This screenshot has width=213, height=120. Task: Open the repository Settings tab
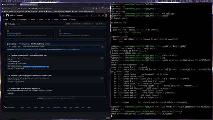pos(72,19)
